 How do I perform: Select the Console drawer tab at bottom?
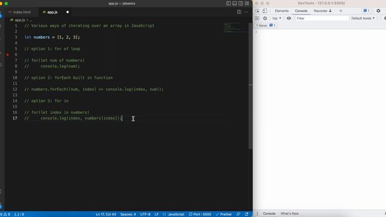tap(269, 213)
